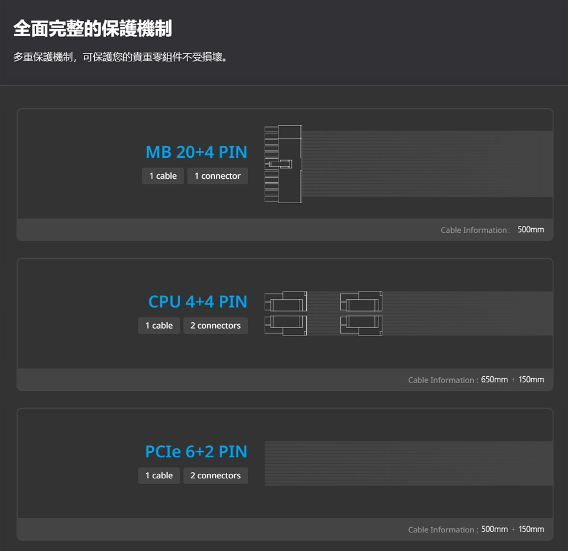Click the left CPU 4+4 connector illustration

pyautogui.click(x=286, y=313)
